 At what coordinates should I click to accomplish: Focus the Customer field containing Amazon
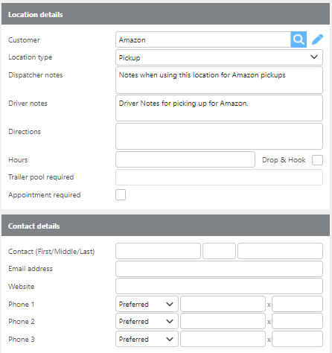coord(203,39)
